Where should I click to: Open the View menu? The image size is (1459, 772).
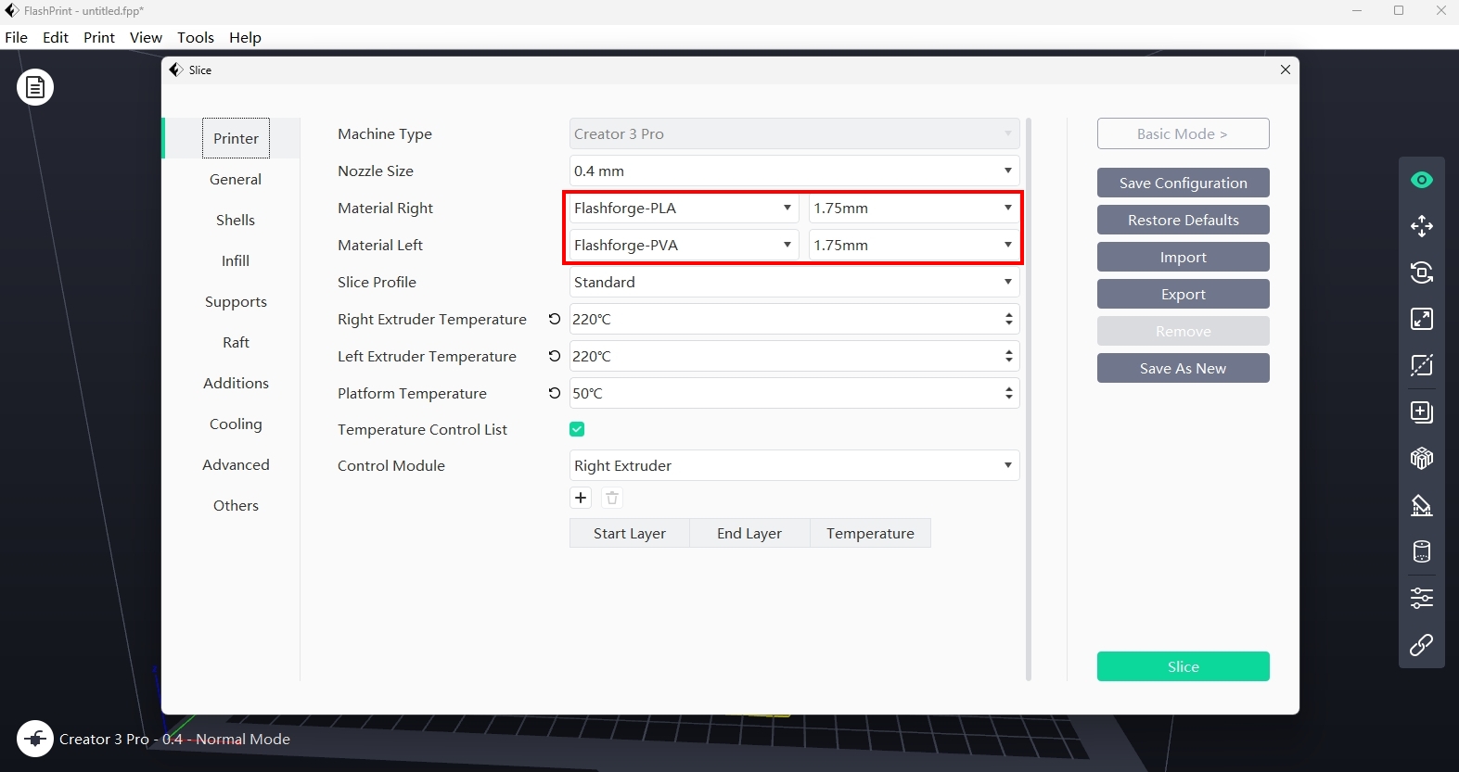[146, 37]
